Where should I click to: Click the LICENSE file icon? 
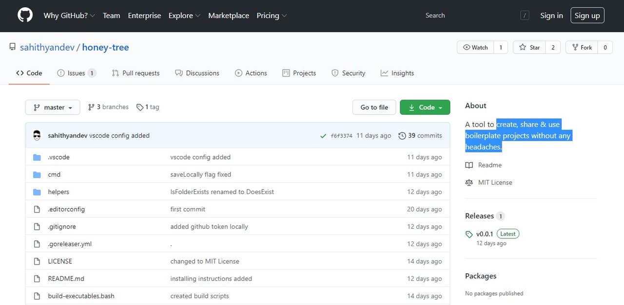(37, 261)
